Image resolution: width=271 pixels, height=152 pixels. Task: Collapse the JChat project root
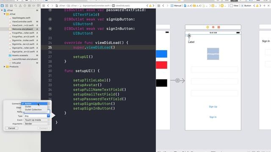tap(2, 10)
